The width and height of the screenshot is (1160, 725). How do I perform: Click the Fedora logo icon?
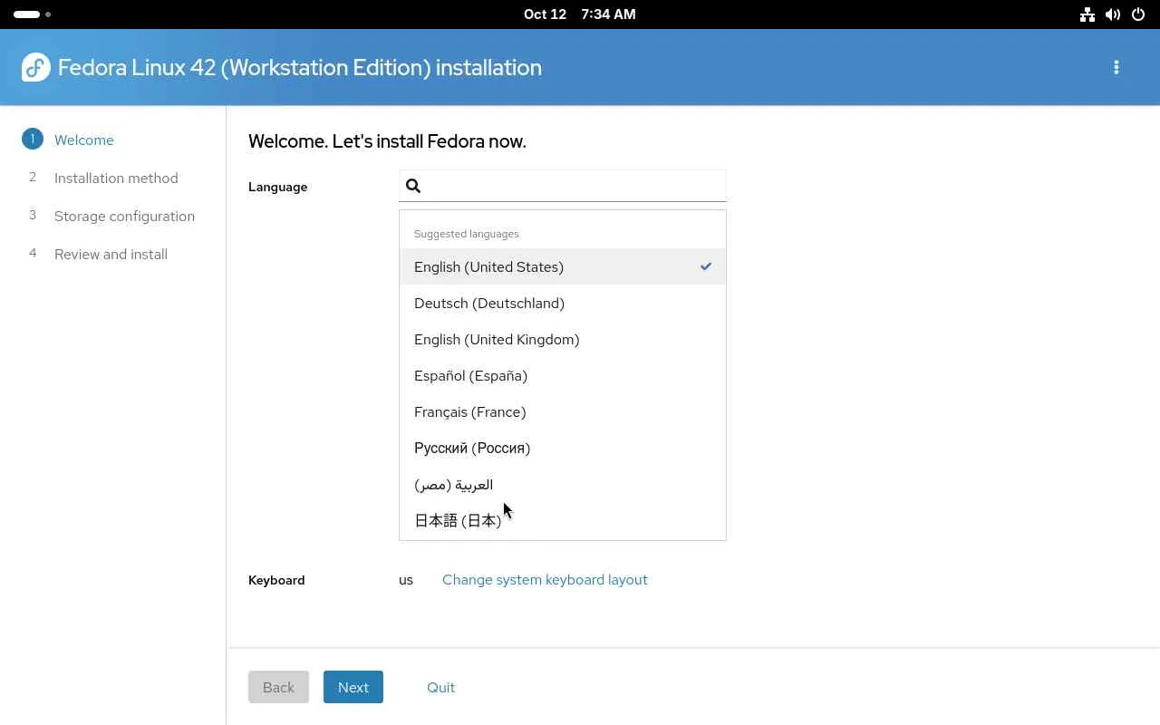click(x=35, y=67)
